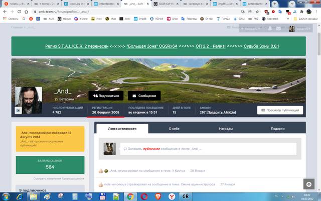
Task: Open the Перевод bookmark
Action: pos(189,19)
